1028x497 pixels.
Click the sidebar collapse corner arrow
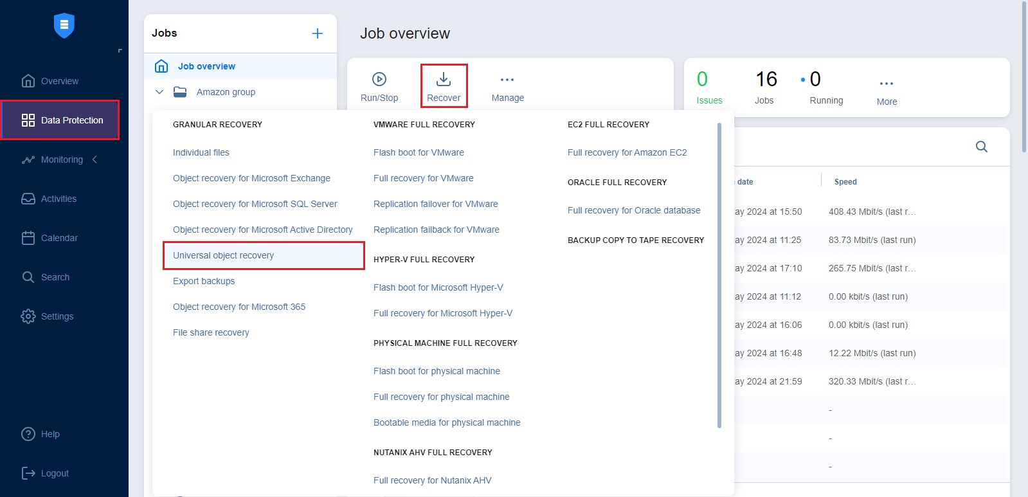pyautogui.click(x=120, y=51)
